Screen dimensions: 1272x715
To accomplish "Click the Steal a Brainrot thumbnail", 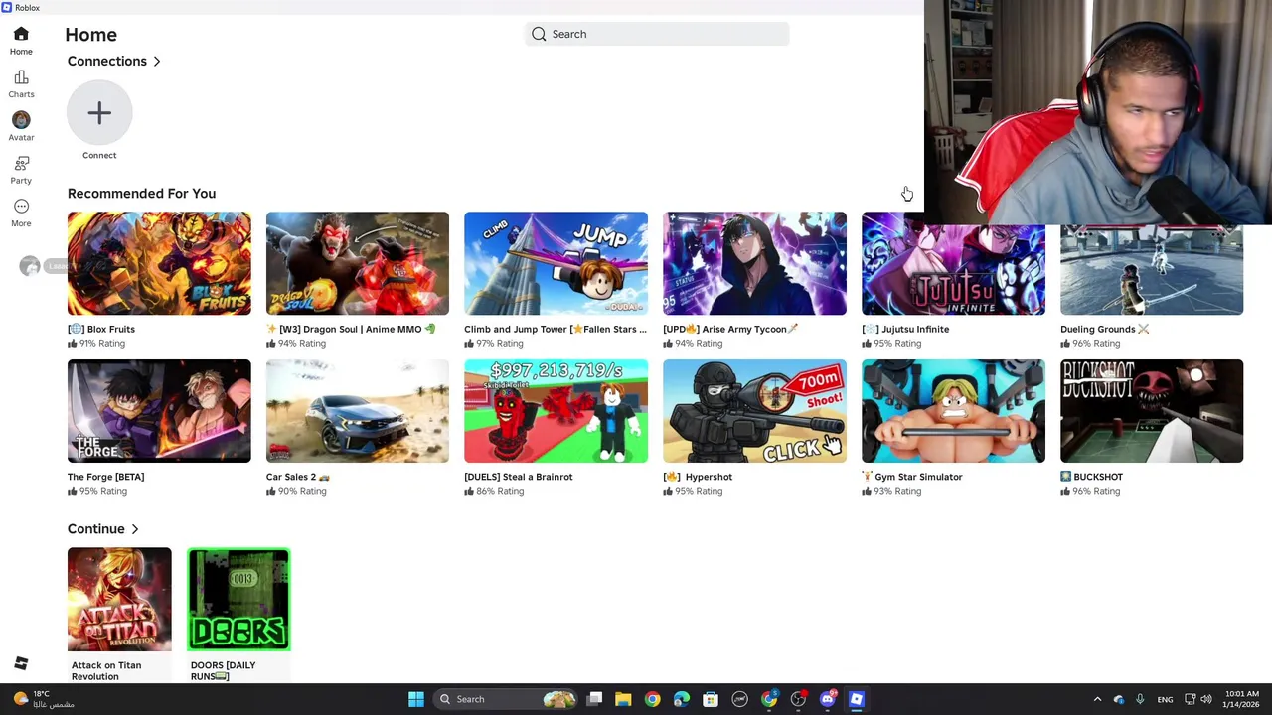I will coord(556,411).
